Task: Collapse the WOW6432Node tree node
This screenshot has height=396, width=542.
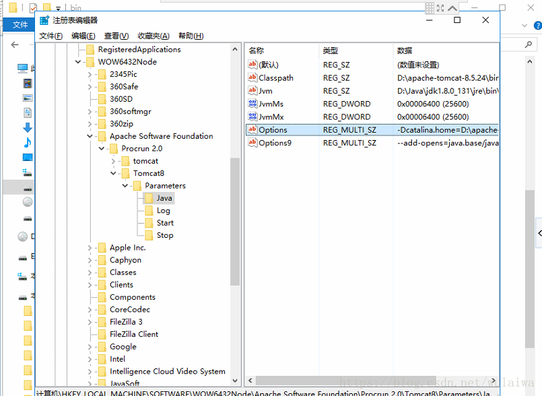Action: pos(78,62)
